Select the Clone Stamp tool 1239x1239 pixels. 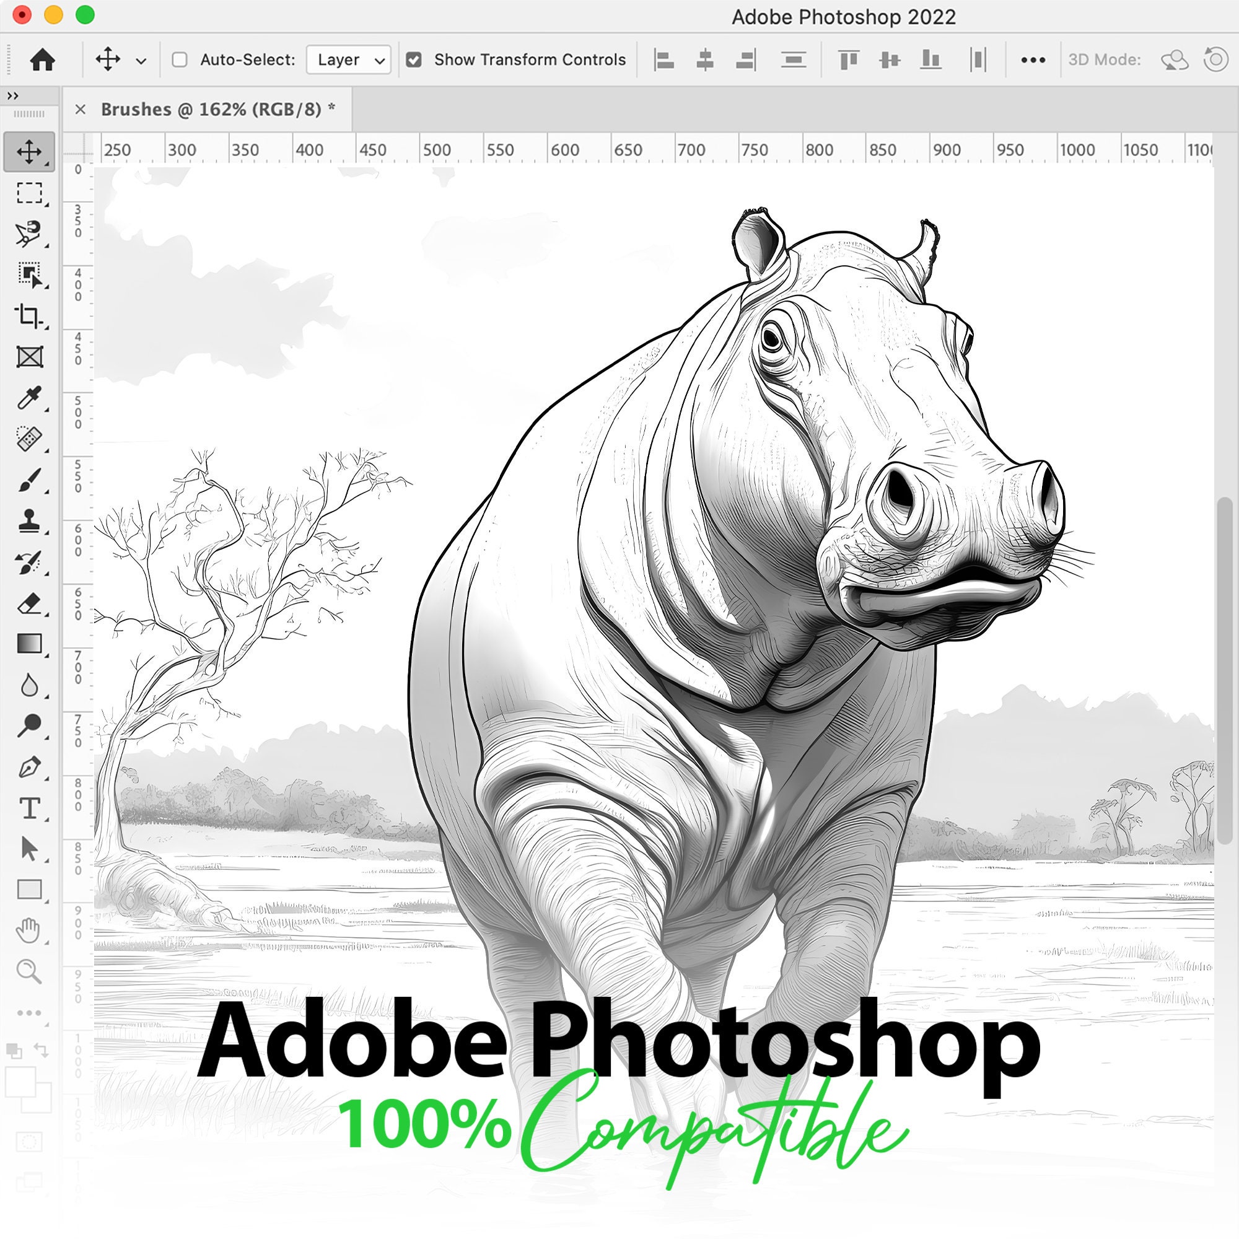pyautogui.click(x=29, y=521)
